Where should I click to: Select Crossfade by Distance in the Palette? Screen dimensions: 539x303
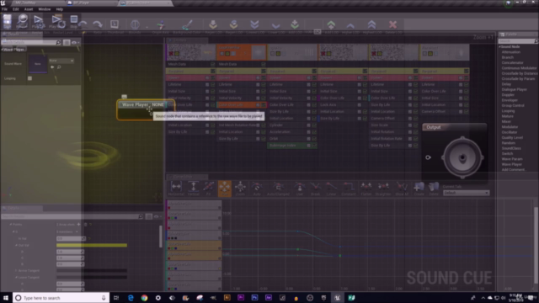coord(520,73)
